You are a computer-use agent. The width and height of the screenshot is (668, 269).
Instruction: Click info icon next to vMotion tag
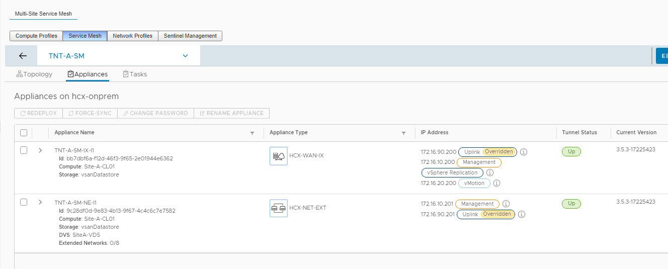[496, 184]
